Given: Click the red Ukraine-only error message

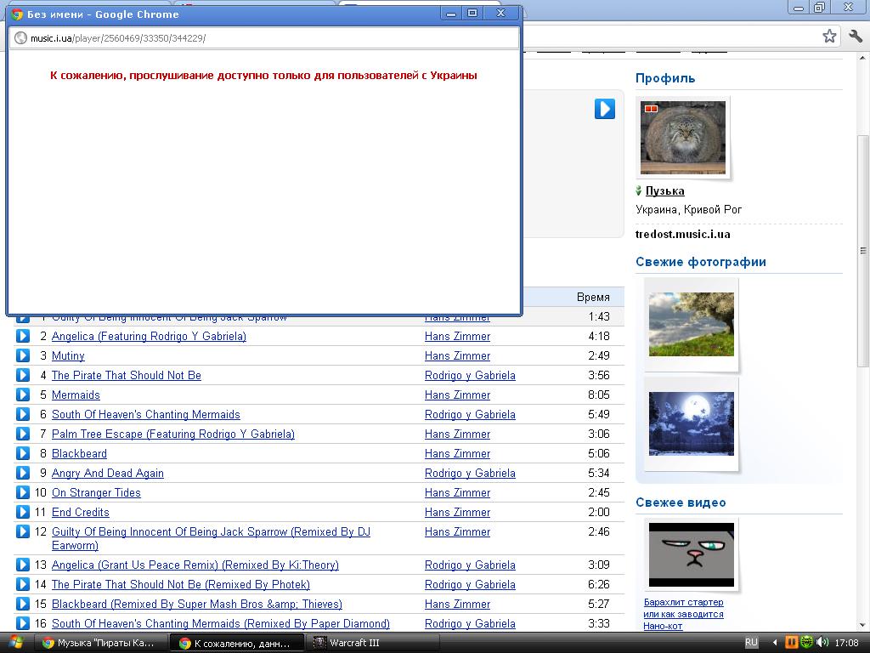Looking at the screenshot, I should click(263, 76).
